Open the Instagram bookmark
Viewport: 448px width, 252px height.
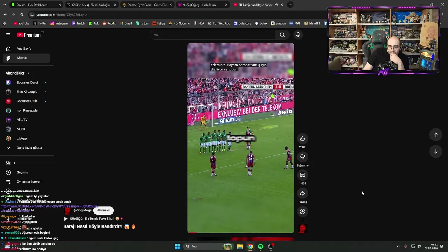pyautogui.click(x=59, y=23)
